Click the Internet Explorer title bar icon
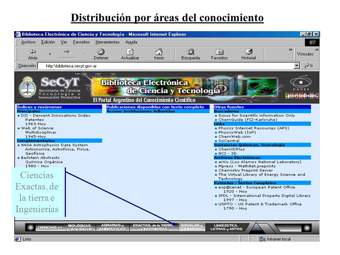This screenshot has height=255, width=340. 18,34
